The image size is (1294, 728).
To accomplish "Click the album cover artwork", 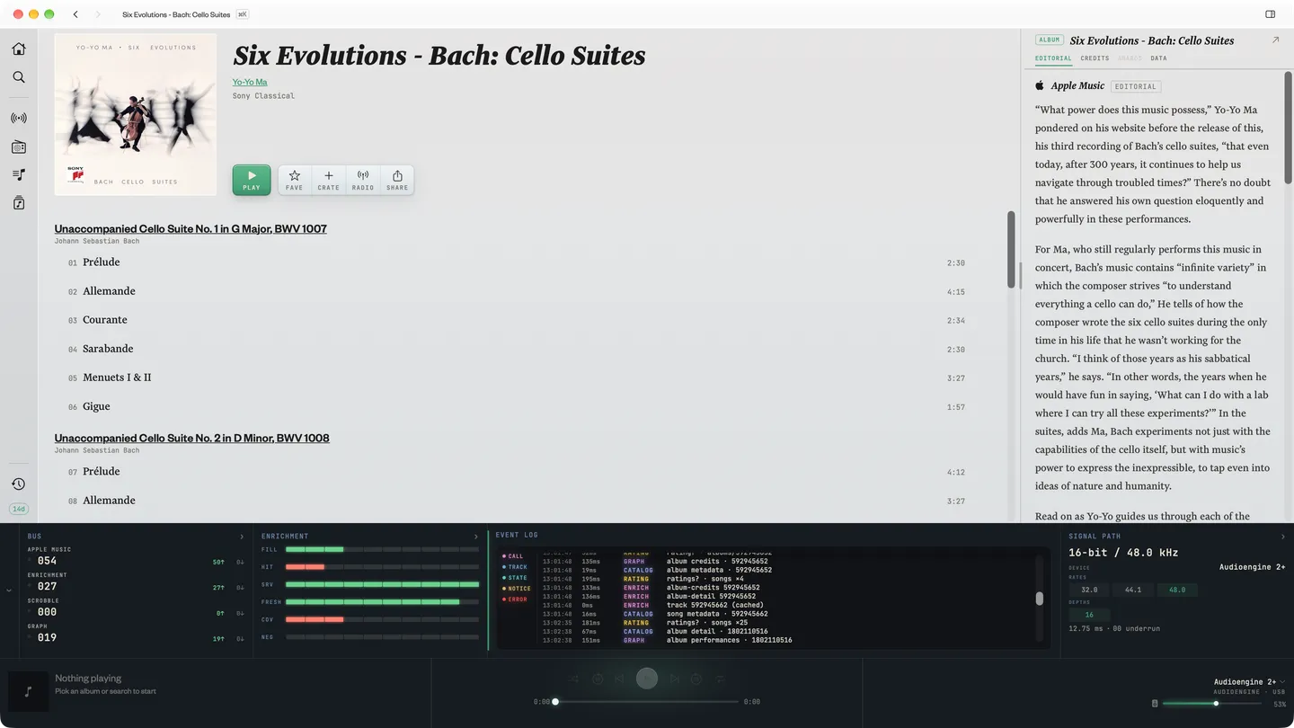I will coord(136,114).
